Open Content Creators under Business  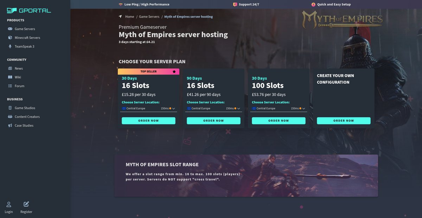click(x=27, y=117)
